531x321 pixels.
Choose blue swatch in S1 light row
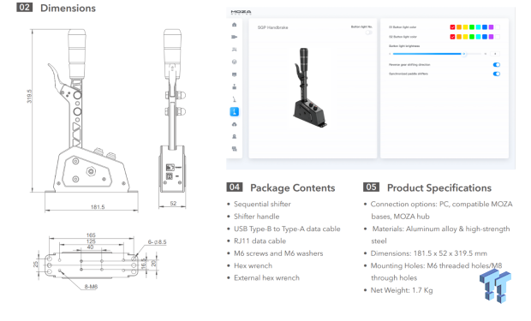tap(485, 27)
